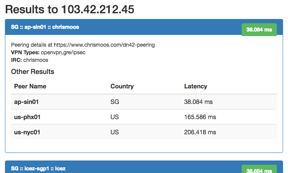Screen dimensions: 288x173
Task: Open the chrismoos.com dn42-peering URL text
Action: click(104, 45)
